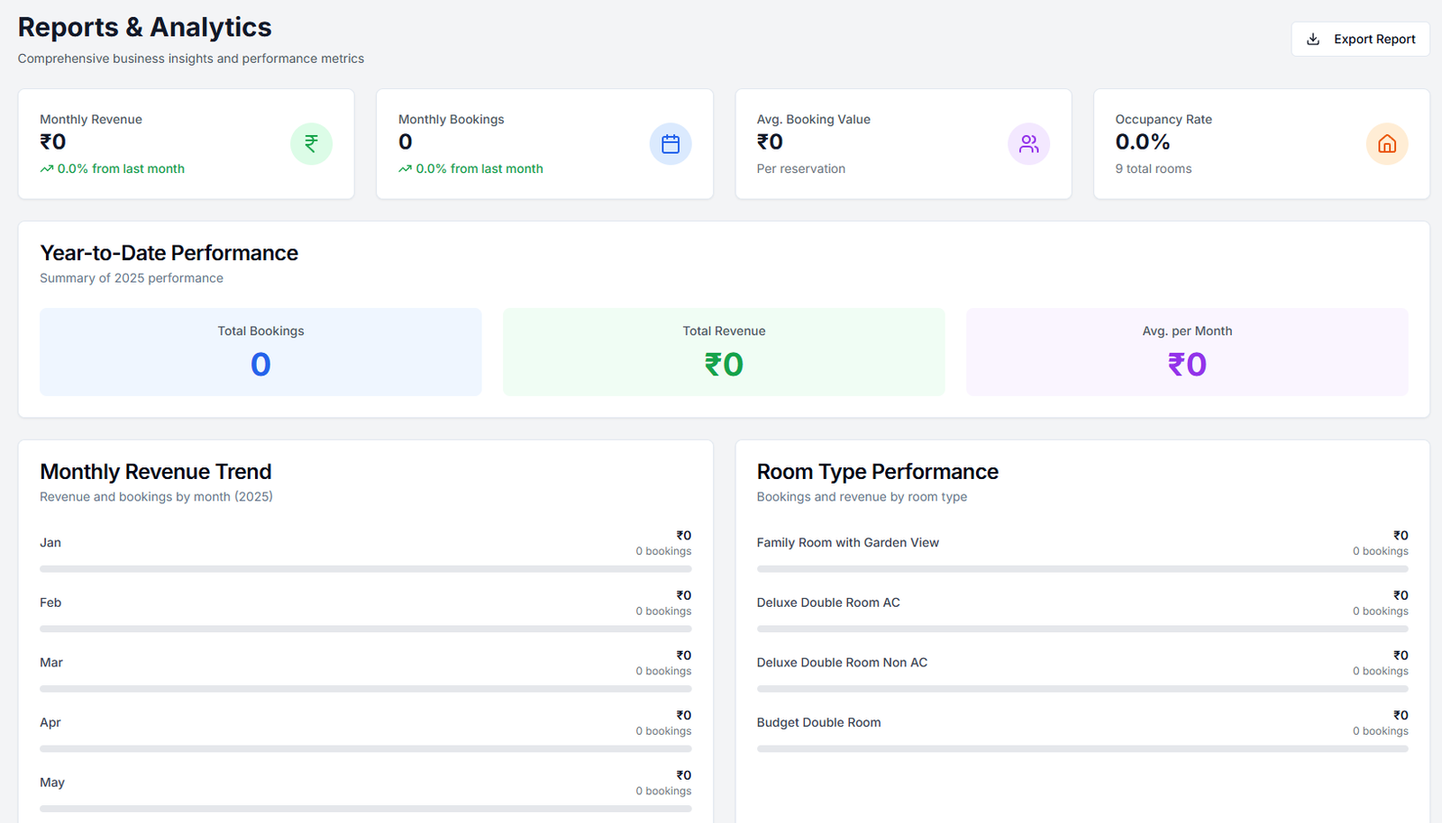Click the rupee icon on Monthly Revenue card

tap(311, 143)
